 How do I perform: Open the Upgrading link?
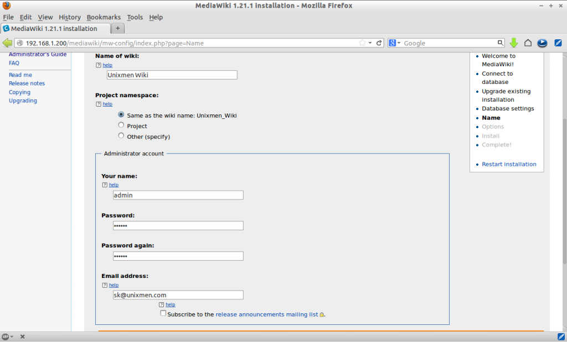23,101
